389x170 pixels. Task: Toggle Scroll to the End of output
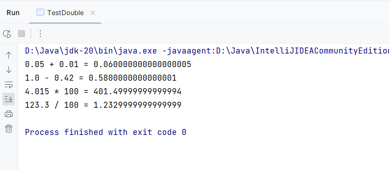click(x=9, y=99)
